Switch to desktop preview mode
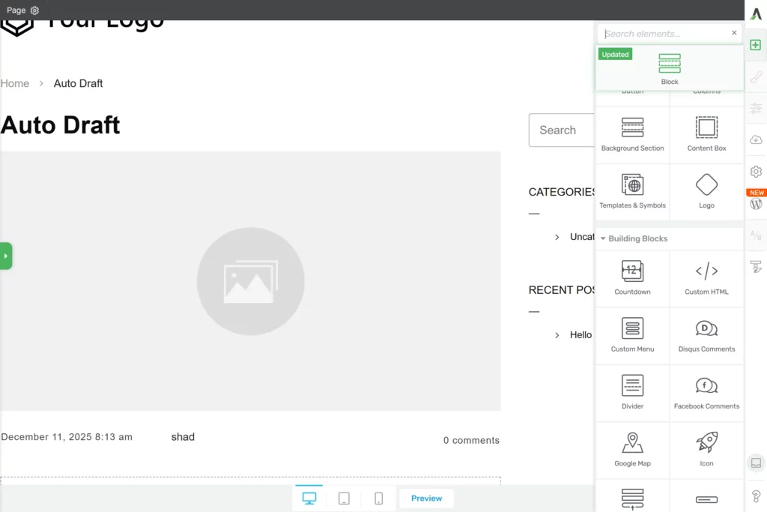Viewport: 767px width, 512px height. pos(309,499)
